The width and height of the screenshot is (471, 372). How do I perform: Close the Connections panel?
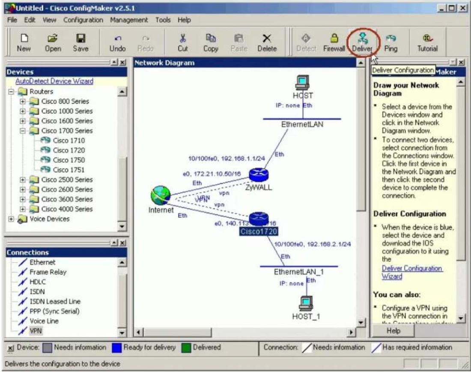click(x=123, y=243)
